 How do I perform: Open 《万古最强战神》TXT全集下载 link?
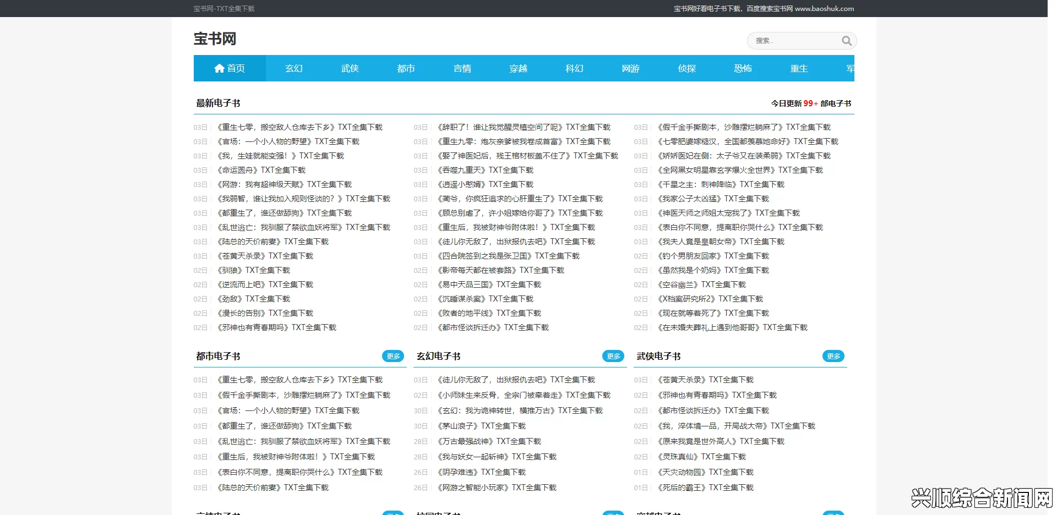coord(488,441)
